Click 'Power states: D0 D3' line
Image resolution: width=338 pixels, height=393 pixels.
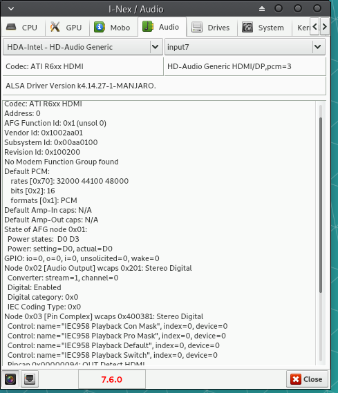coord(44,239)
